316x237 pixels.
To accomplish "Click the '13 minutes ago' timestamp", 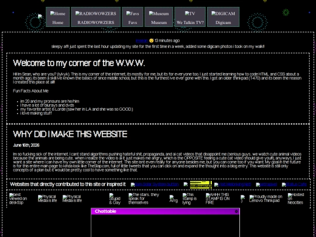I will (x=167, y=41).
